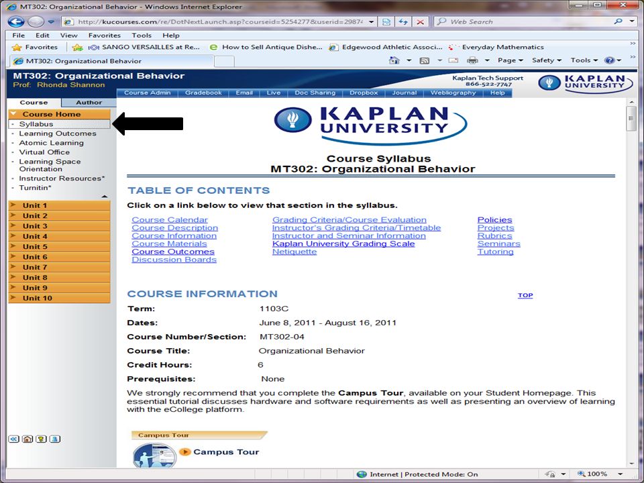Open the Help menu in menu bar
Image resolution: width=644 pixels, height=483 pixels.
click(171, 36)
